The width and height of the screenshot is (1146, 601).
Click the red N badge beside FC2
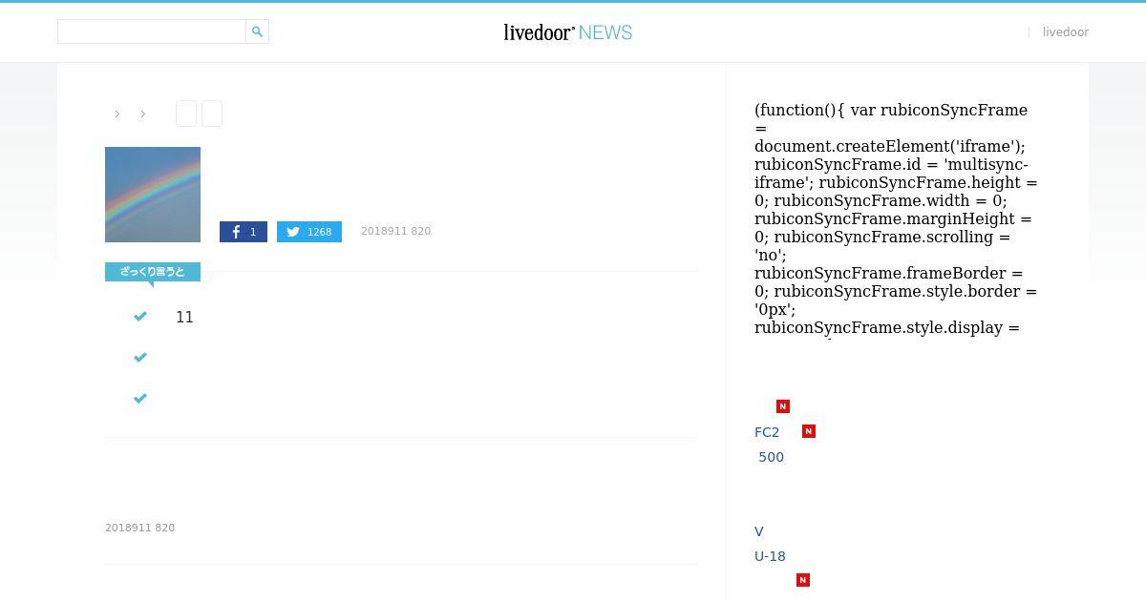[x=809, y=431]
